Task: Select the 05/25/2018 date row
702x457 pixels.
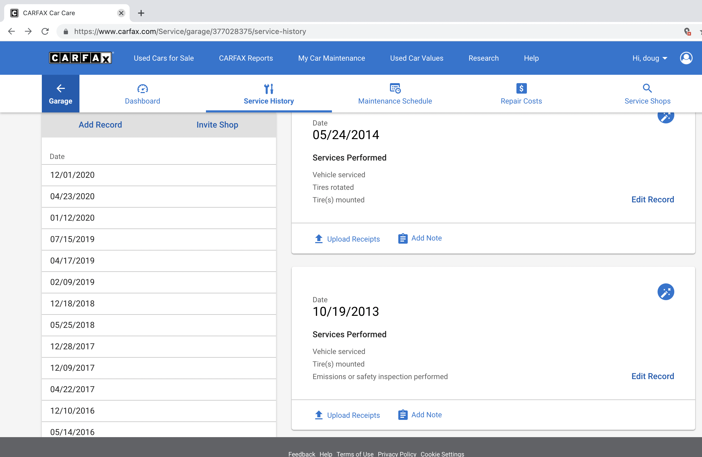Action: coord(159,325)
